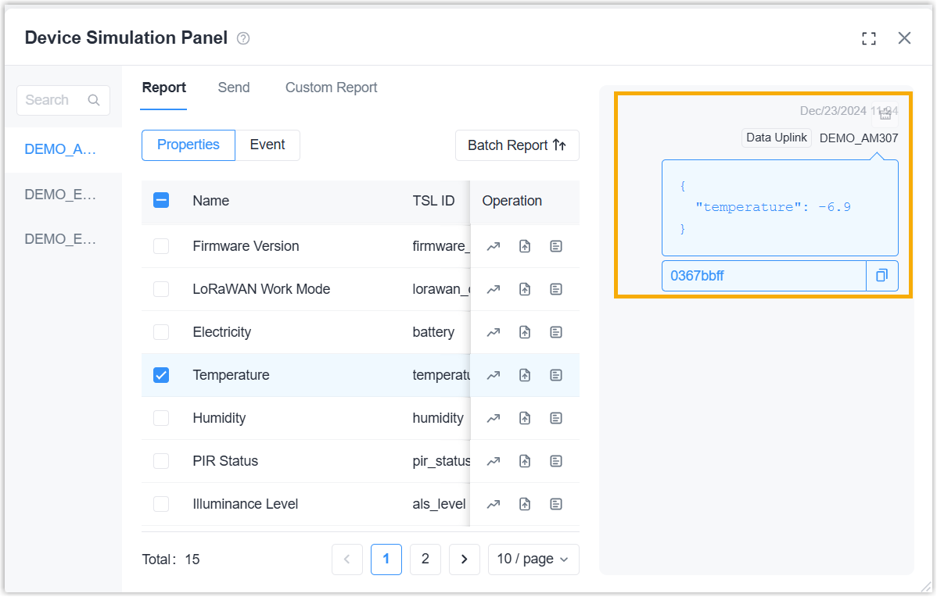Open the log list icon for Electricity
Screen dimensions: 937x597
[556, 333]
